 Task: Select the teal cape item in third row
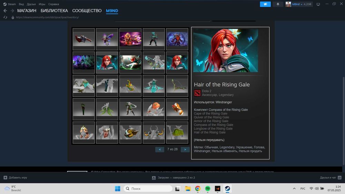point(154,86)
